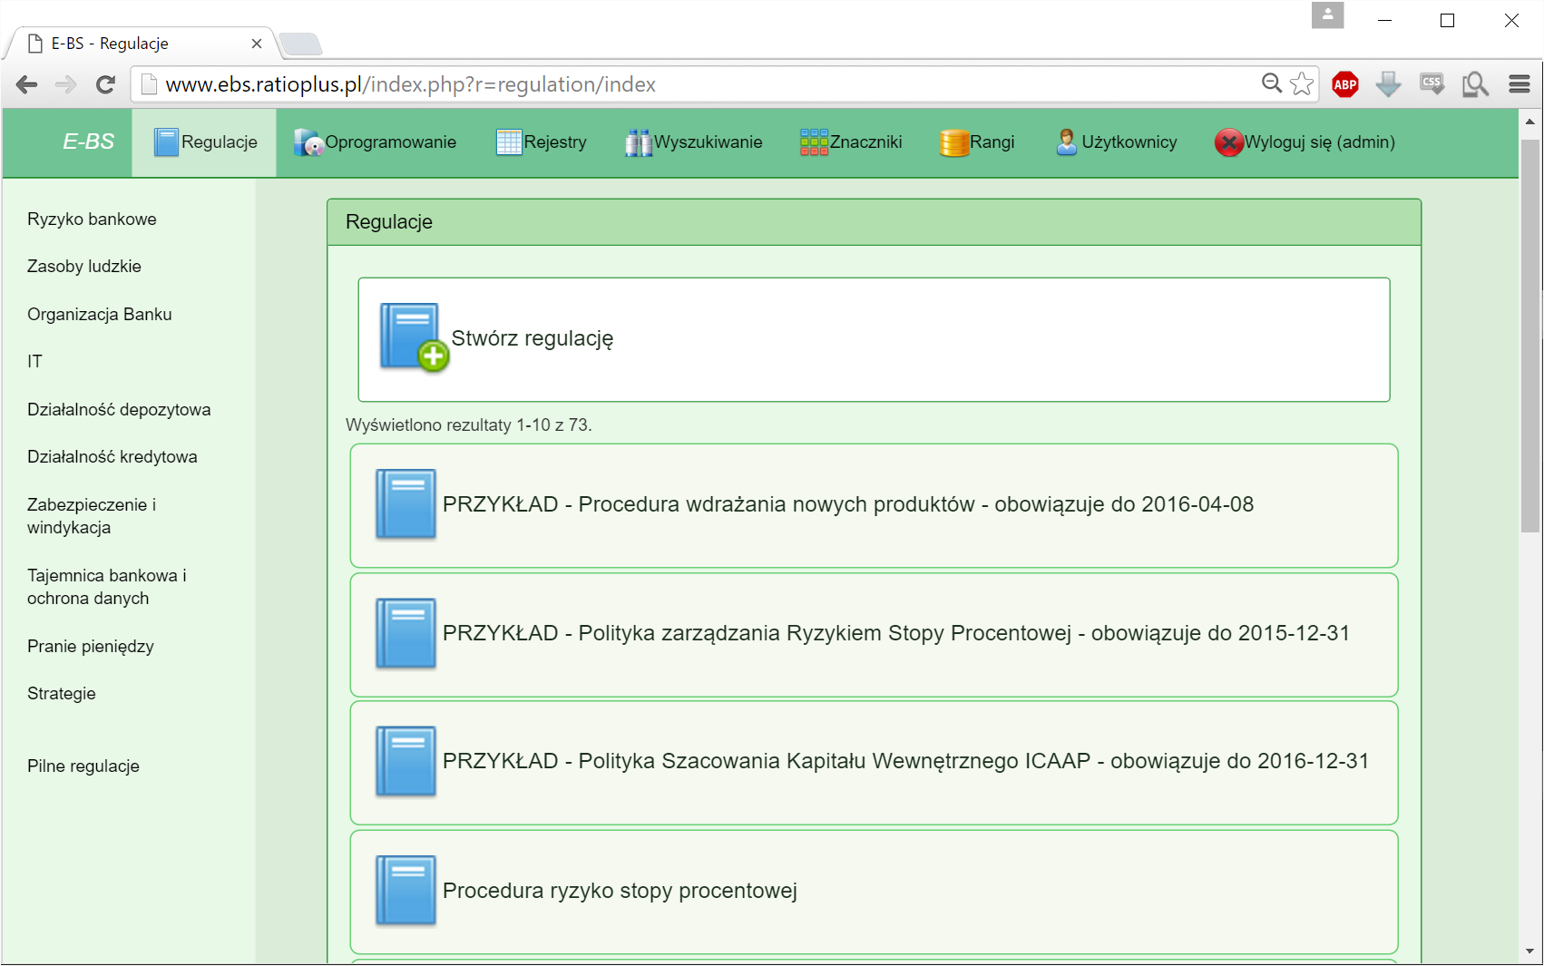Click Stwórz regulację link

point(533,338)
